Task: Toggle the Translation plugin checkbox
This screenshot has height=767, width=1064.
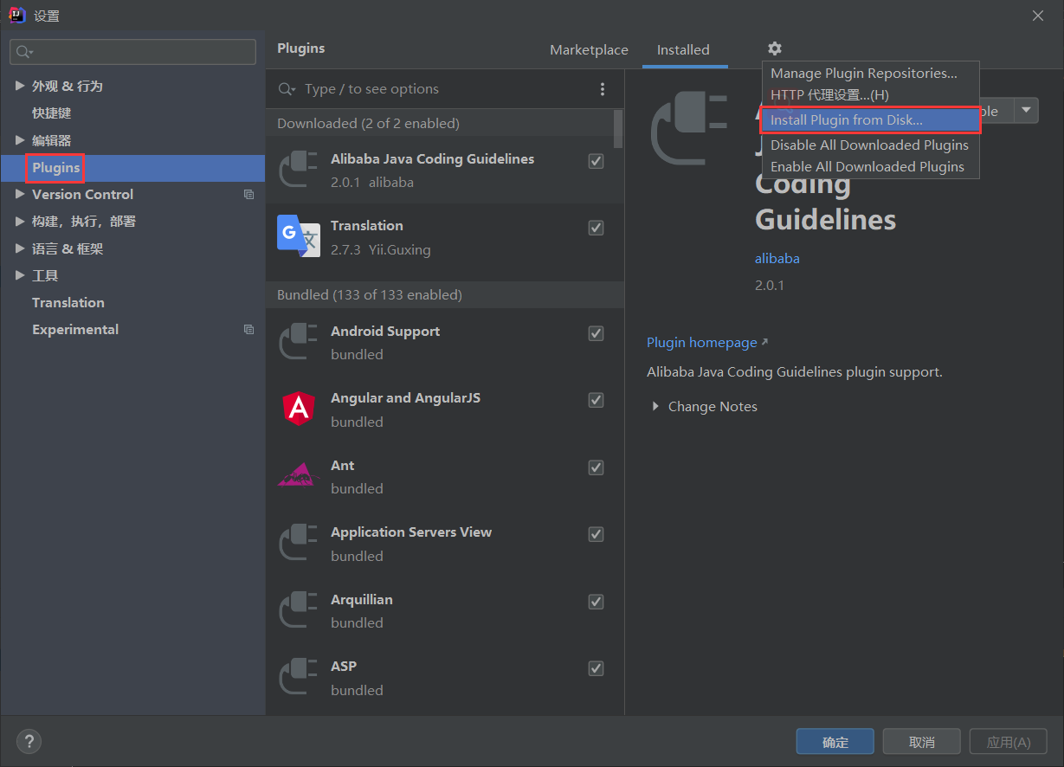Action: [596, 228]
